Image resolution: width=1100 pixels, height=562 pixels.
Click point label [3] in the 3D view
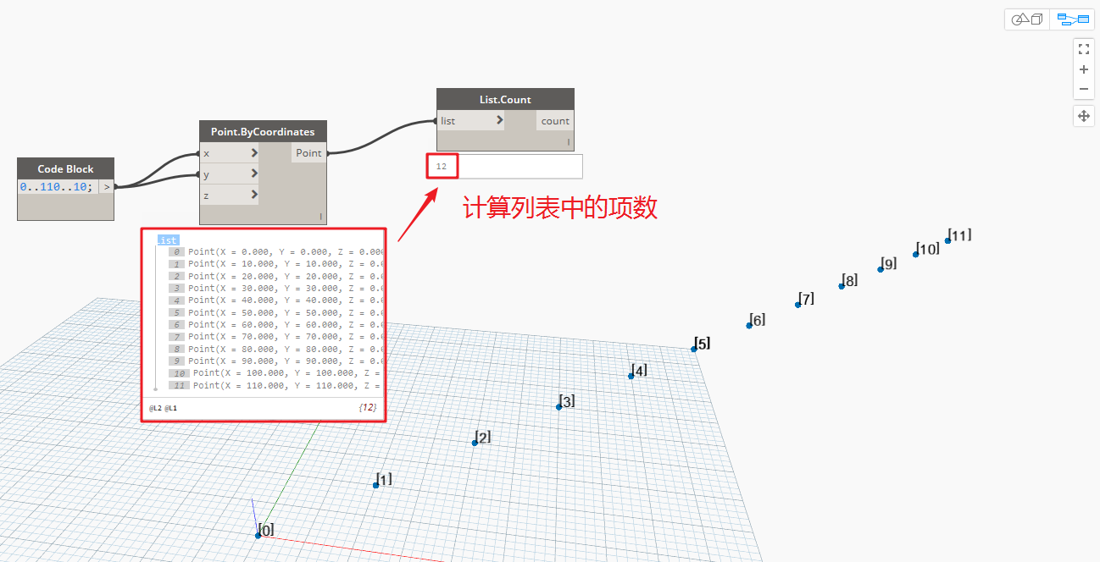coord(567,401)
